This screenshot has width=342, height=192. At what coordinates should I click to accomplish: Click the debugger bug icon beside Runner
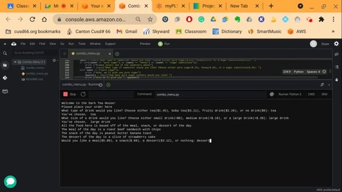pos(272,94)
